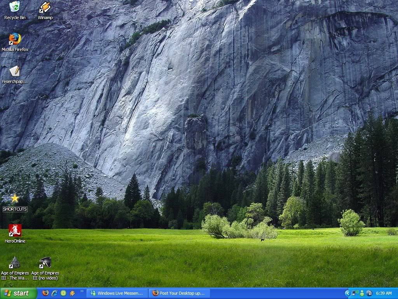Select the HeroOnline desktop shortcut
The image size is (398, 299).
(x=15, y=234)
